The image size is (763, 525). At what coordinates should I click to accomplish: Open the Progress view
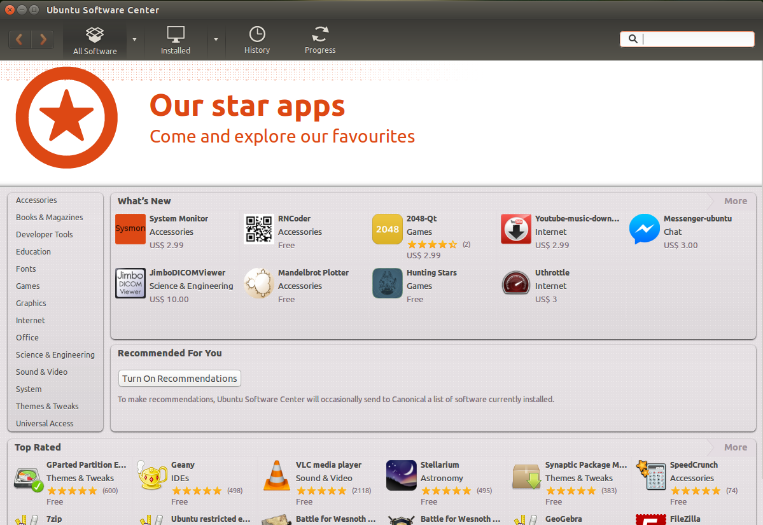tap(320, 40)
